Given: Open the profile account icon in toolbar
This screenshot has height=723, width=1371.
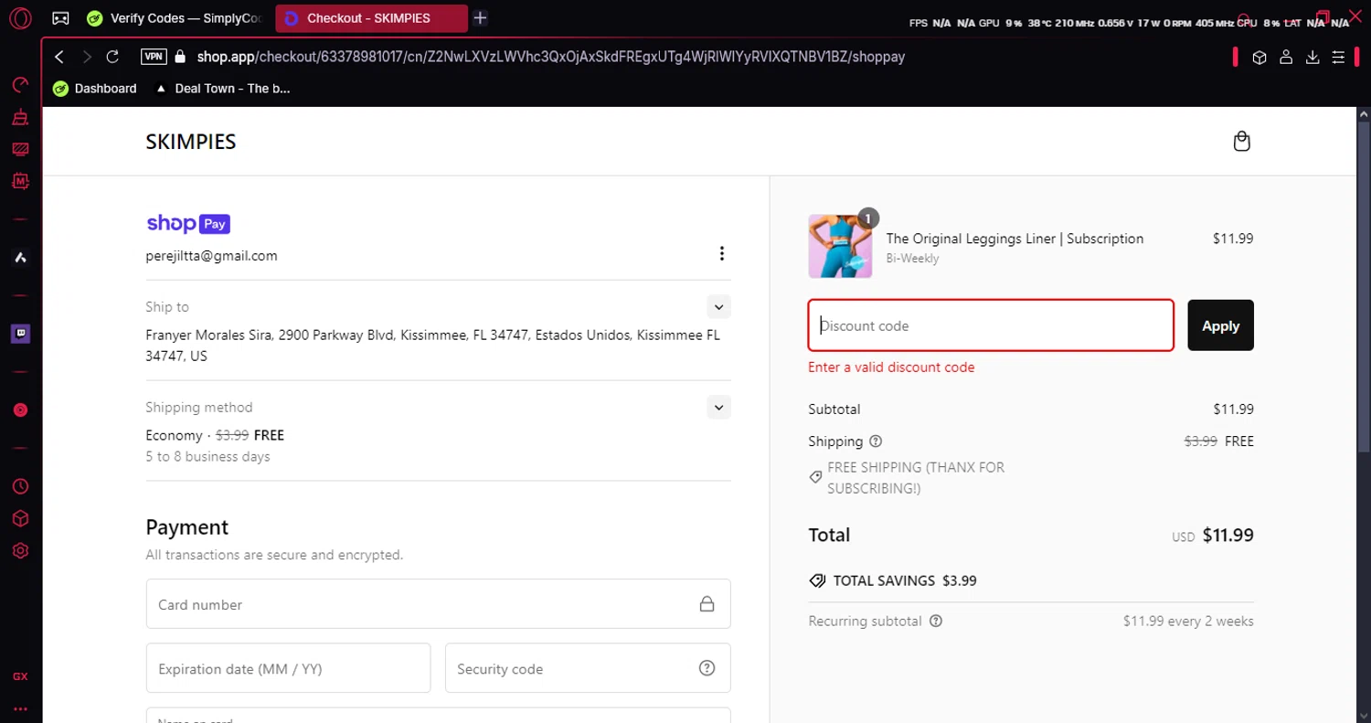Looking at the screenshot, I should click(x=1286, y=58).
